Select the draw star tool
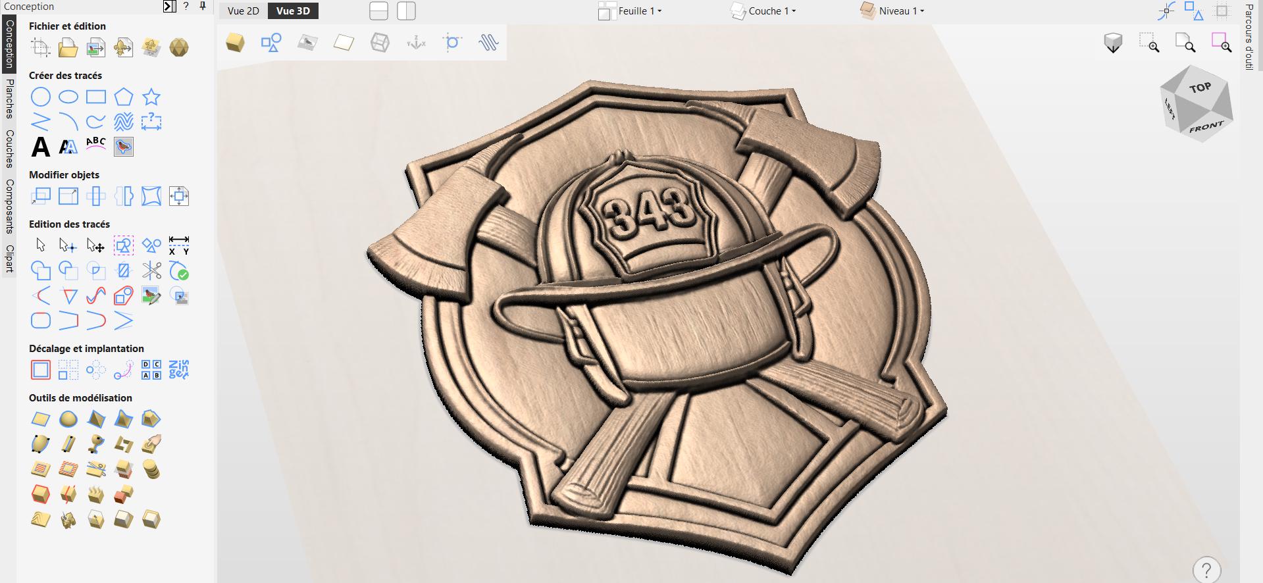The width and height of the screenshot is (1263, 583). [151, 97]
